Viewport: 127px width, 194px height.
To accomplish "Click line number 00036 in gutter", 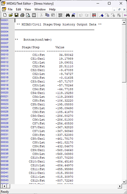I will coord(5,154).
